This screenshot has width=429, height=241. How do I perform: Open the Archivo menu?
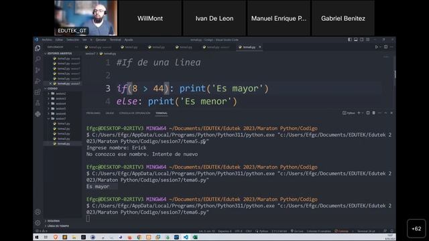tap(47, 39)
